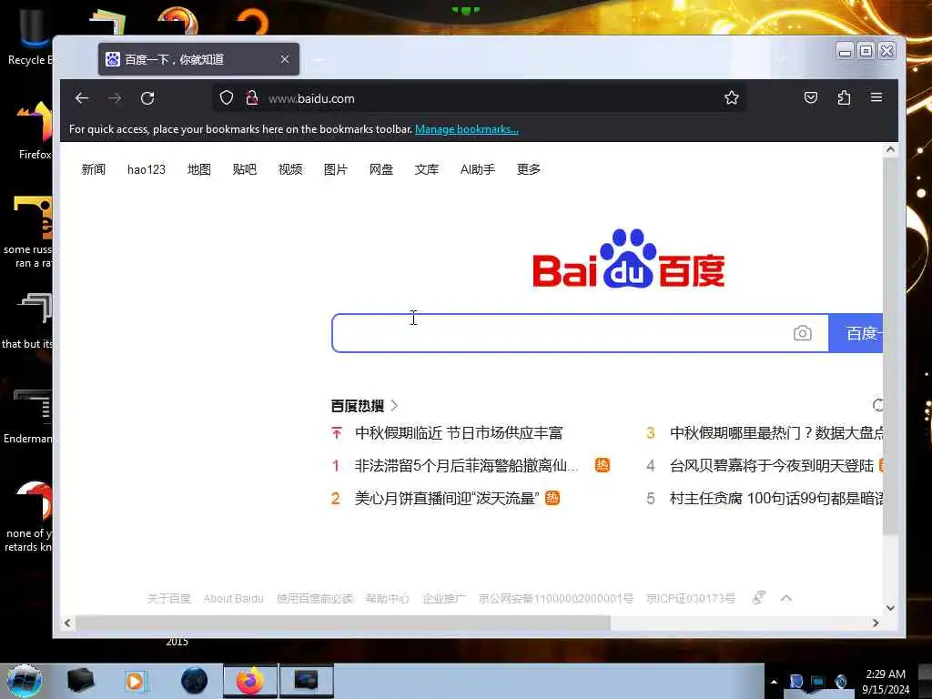
Task: Open the 新闻 navigation link
Action: click(x=94, y=169)
